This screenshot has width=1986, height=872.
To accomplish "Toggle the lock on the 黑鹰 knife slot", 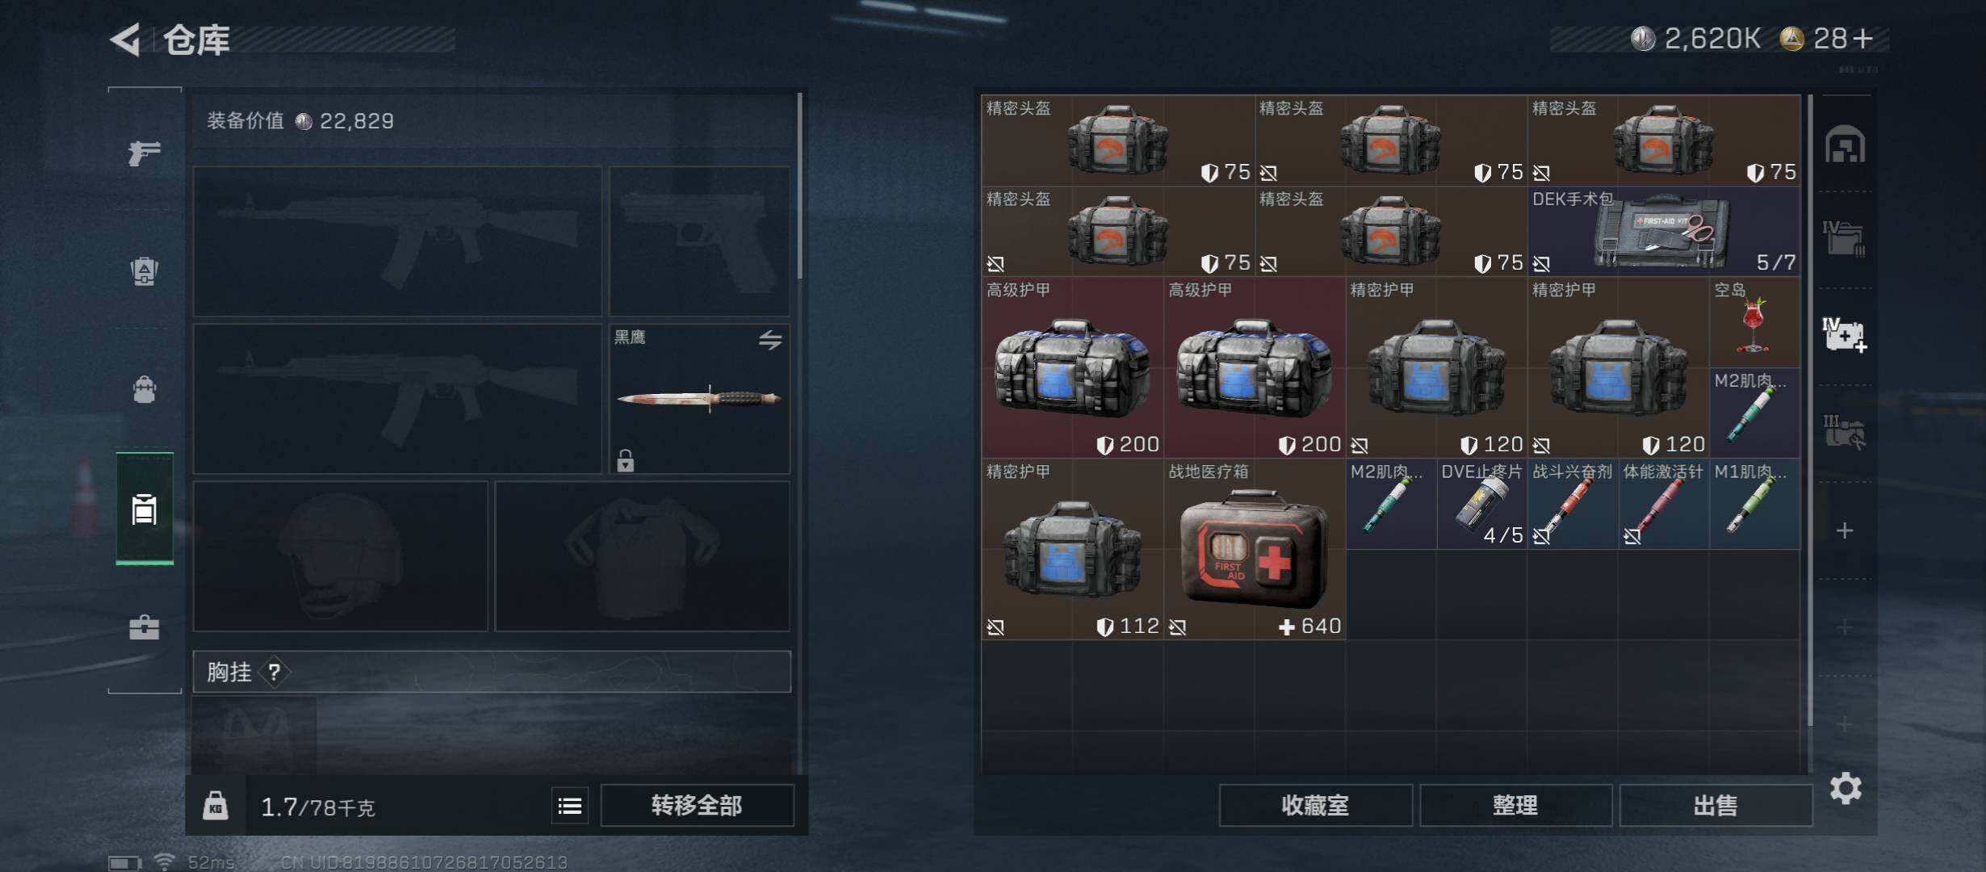I will [626, 461].
